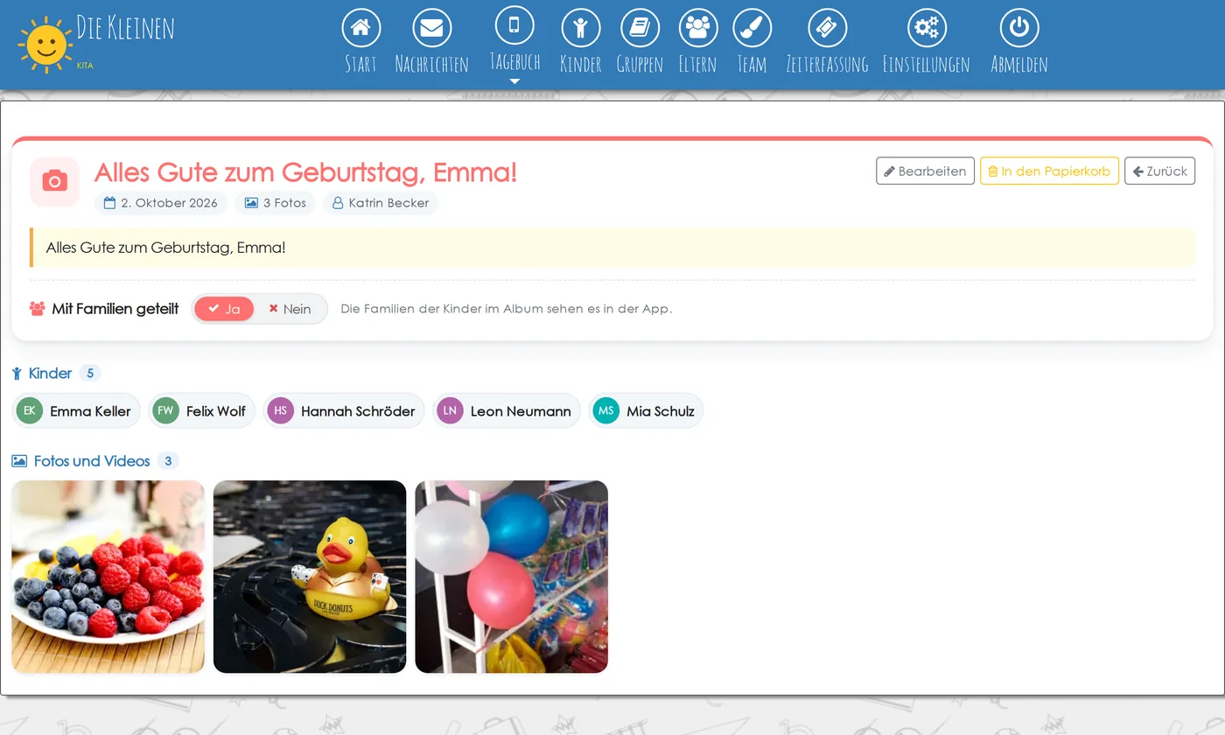The width and height of the screenshot is (1225, 735).
Task: Click the Die Kleinen title text
Action: point(125,28)
